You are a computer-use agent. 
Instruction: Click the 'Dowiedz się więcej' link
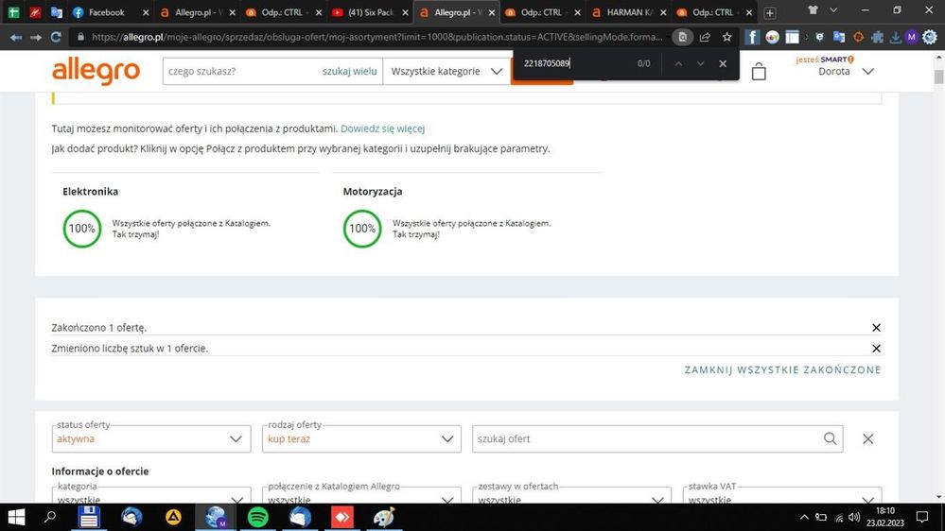coord(383,128)
